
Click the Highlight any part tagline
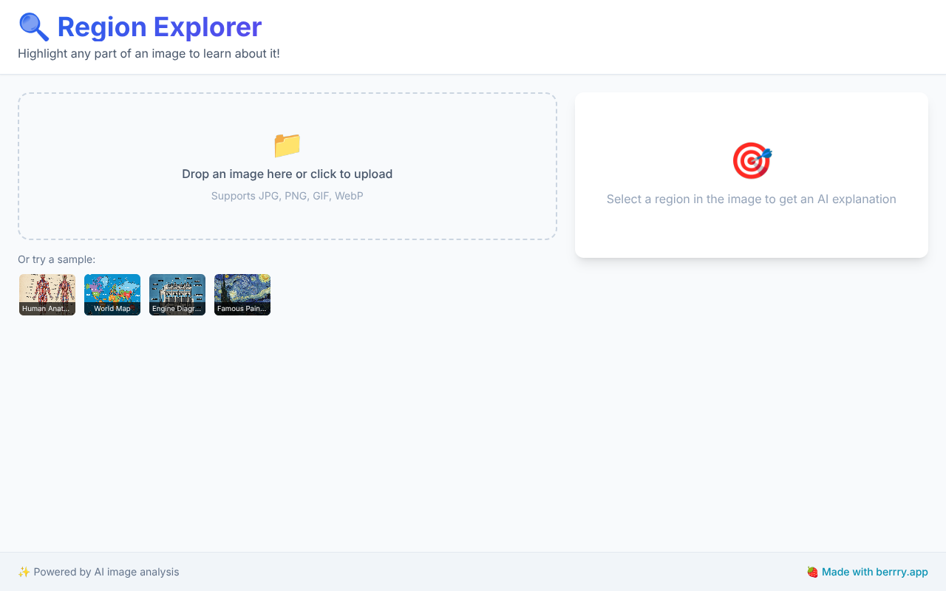pos(149,53)
